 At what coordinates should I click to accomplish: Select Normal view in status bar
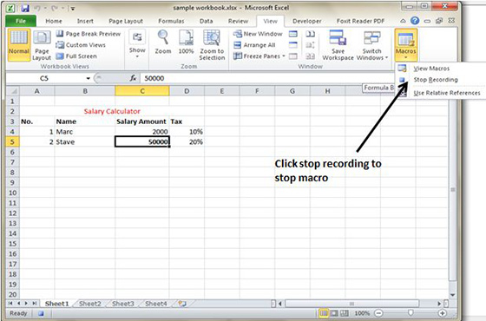coord(323,313)
